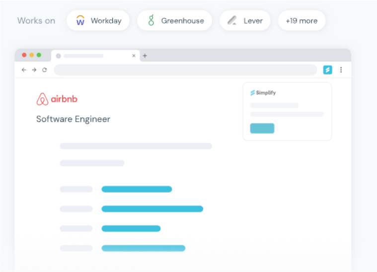Click the airbnb logo
The width and height of the screenshot is (377, 272).
[x=57, y=99]
